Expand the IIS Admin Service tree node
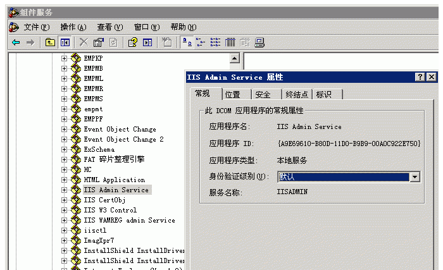Viewport: 443px width, 270px height. pyautogui.click(x=64, y=190)
